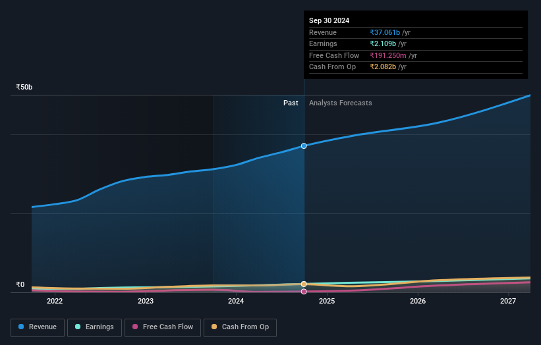Image resolution: width=541 pixels, height=345 pixels.
Task: Click the pink Free Cash Flow data point
Action: 304,292
